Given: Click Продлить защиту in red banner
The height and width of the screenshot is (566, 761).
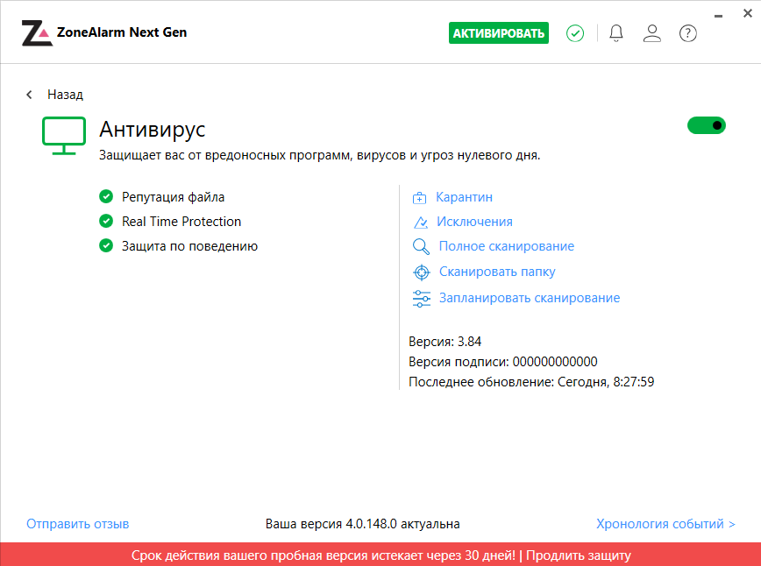Looking at the screenshot, I should pos(578,555).
